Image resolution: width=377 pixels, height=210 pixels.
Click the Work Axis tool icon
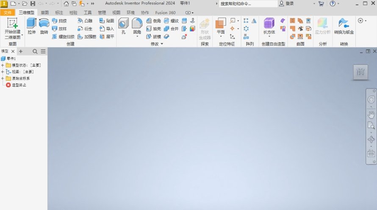pyautogui.click(x=233, y=21)
